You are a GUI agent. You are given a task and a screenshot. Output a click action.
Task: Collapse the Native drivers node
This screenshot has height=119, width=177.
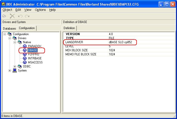coord(15,42)
